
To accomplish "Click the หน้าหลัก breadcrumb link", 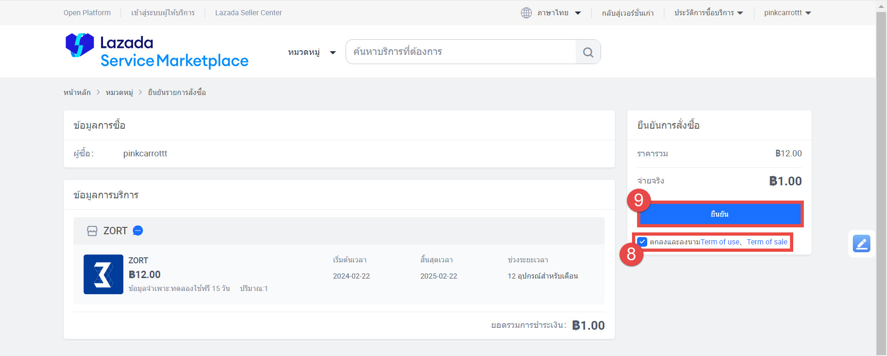I will 77,92.
